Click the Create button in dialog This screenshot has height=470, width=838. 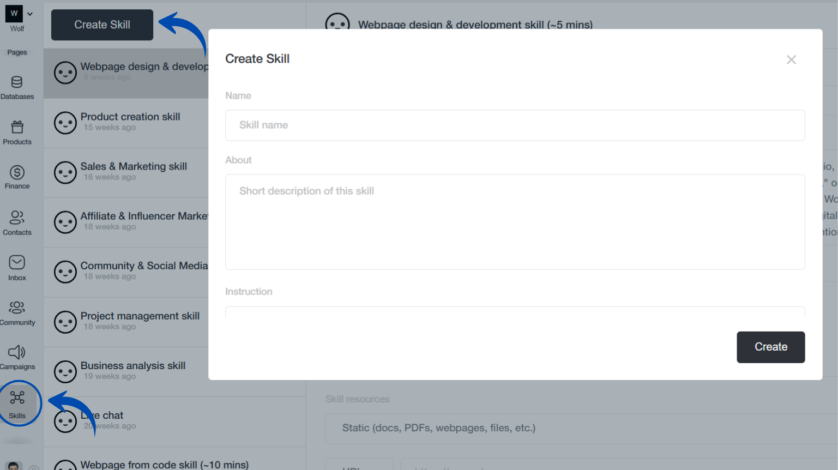click(770, 347)
